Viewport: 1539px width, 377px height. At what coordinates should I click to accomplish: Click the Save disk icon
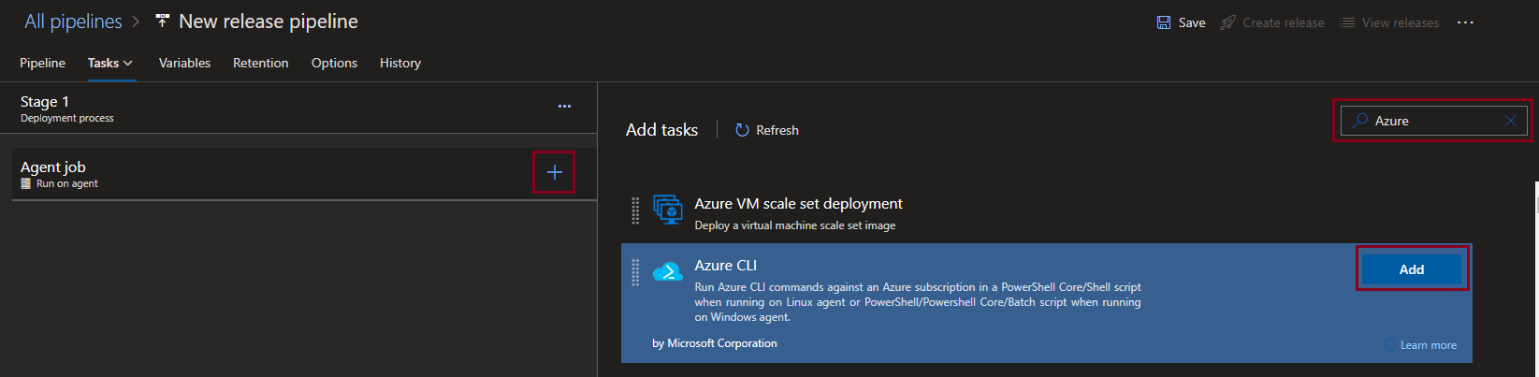pos(1164,22)
